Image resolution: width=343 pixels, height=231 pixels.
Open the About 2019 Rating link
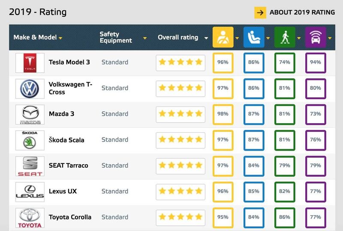tap(302, 12)
